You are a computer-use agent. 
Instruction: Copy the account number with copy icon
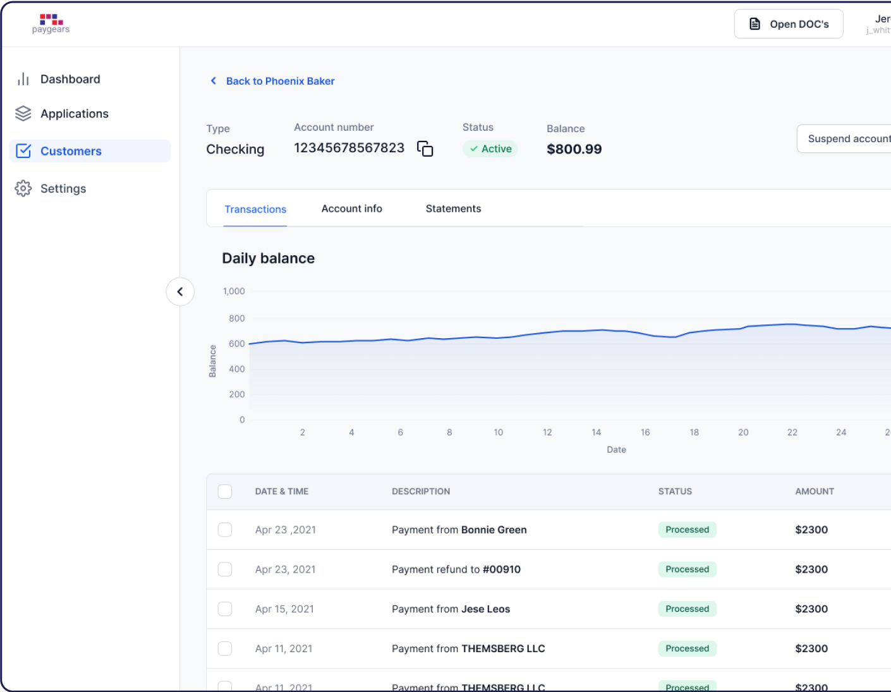point(425,149)
